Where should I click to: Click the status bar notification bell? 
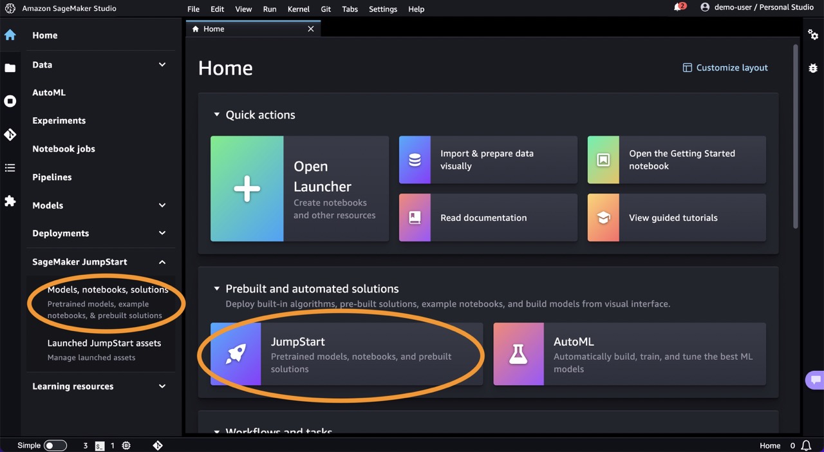point(806,446)
